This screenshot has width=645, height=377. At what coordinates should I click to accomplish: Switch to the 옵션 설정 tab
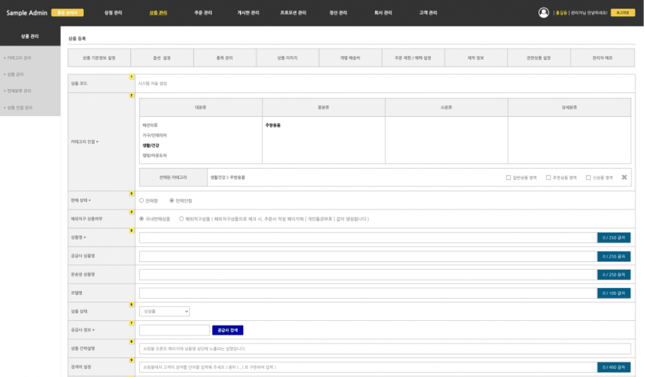coord(162,57)
